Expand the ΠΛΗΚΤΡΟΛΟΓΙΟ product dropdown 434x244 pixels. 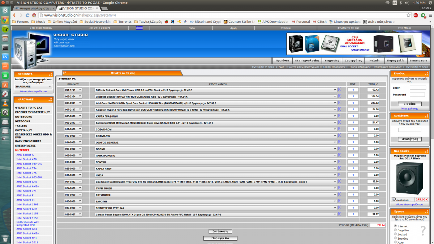point(216,155)
